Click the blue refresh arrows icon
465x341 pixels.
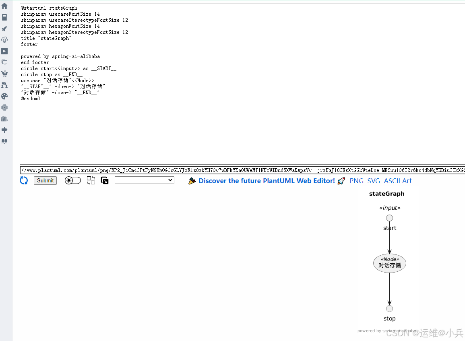24,180
